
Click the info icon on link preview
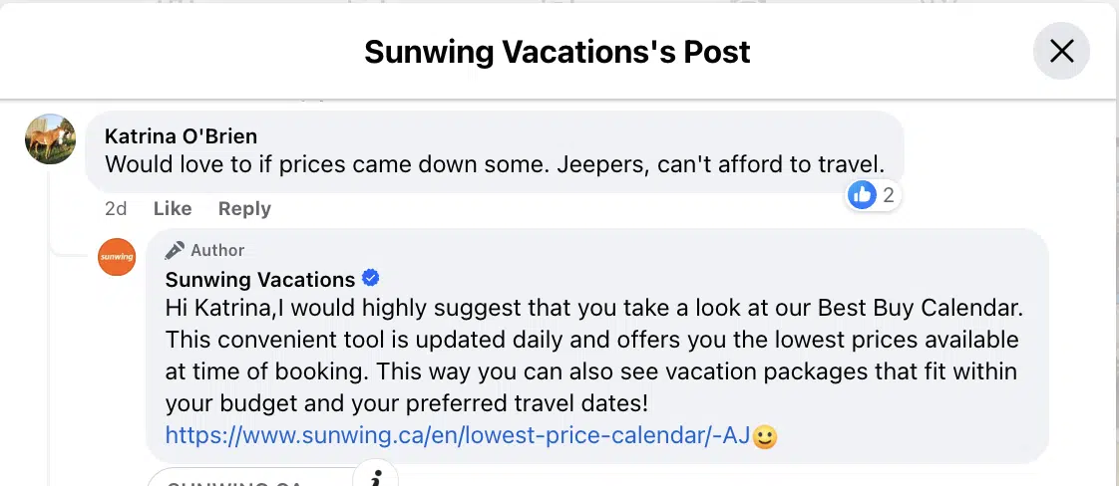[x=377, y=478]
